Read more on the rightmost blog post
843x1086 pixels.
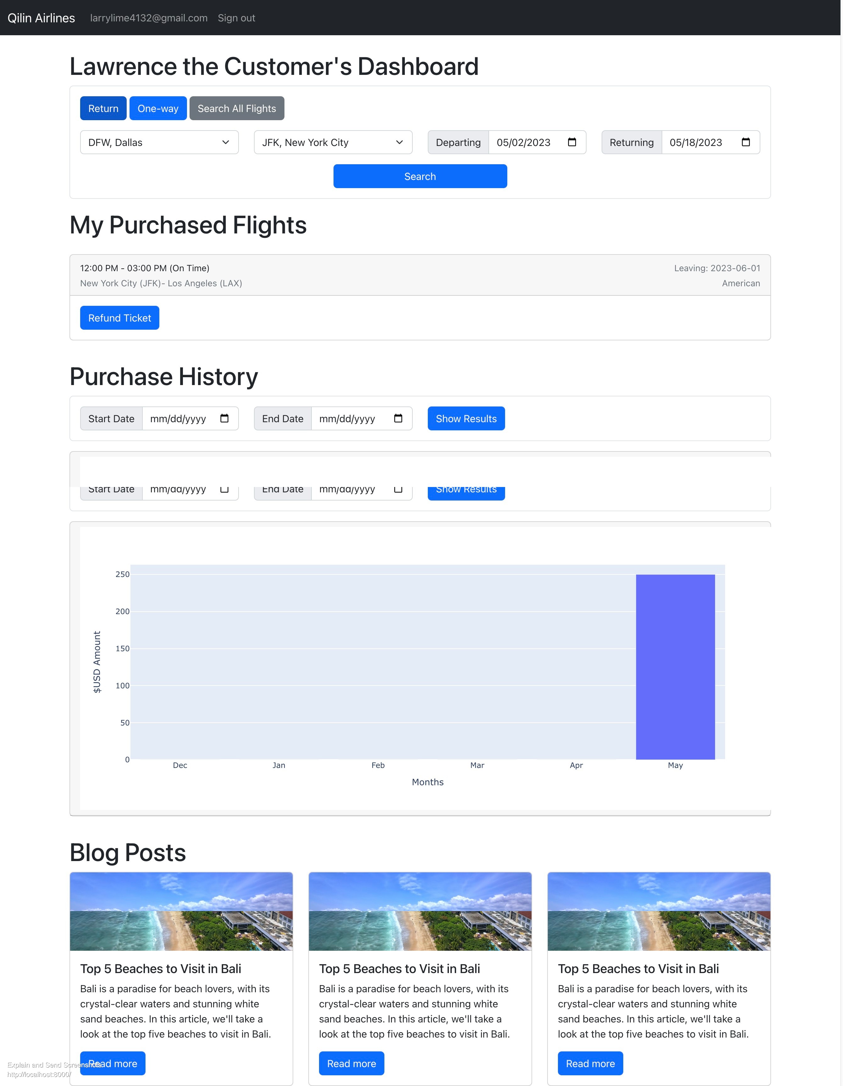(590, 1063)
